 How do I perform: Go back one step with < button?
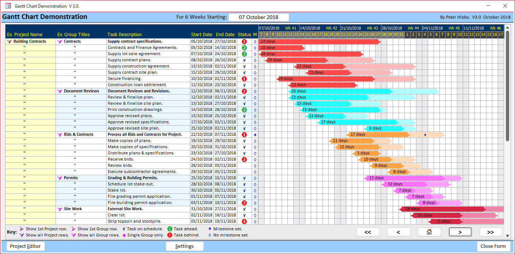pyautogui.click(x=398, y=232)
